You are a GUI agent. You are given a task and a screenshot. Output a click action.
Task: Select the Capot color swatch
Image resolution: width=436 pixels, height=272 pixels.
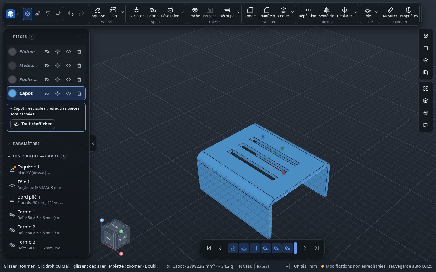coord(12,93)
